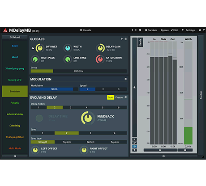Choose Triplets sync type
The image size is (206, 186).
click(67, 142)
